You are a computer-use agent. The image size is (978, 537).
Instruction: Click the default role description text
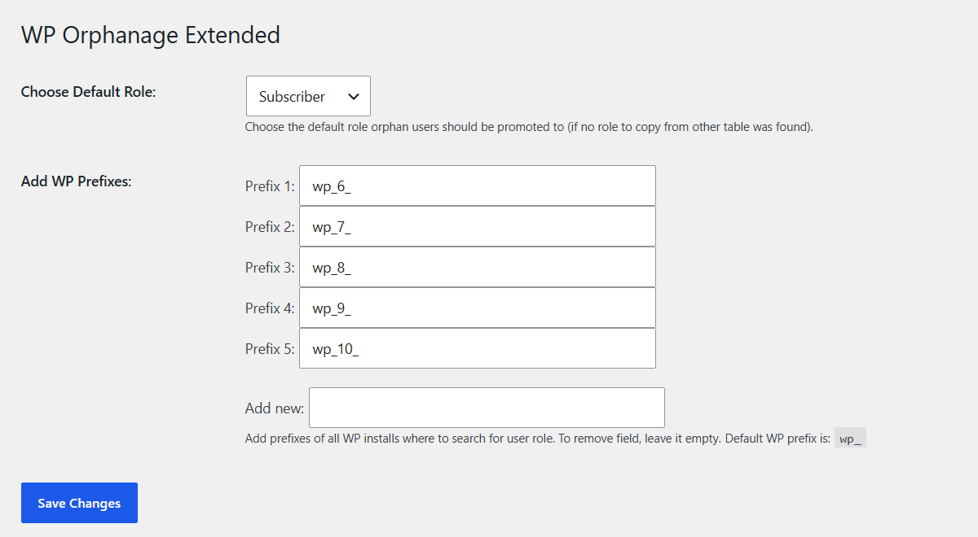point(530,127)
